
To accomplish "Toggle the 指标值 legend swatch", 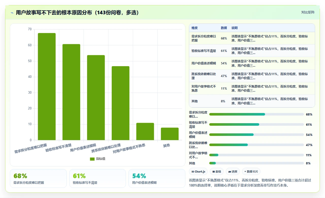I will 92,159.
